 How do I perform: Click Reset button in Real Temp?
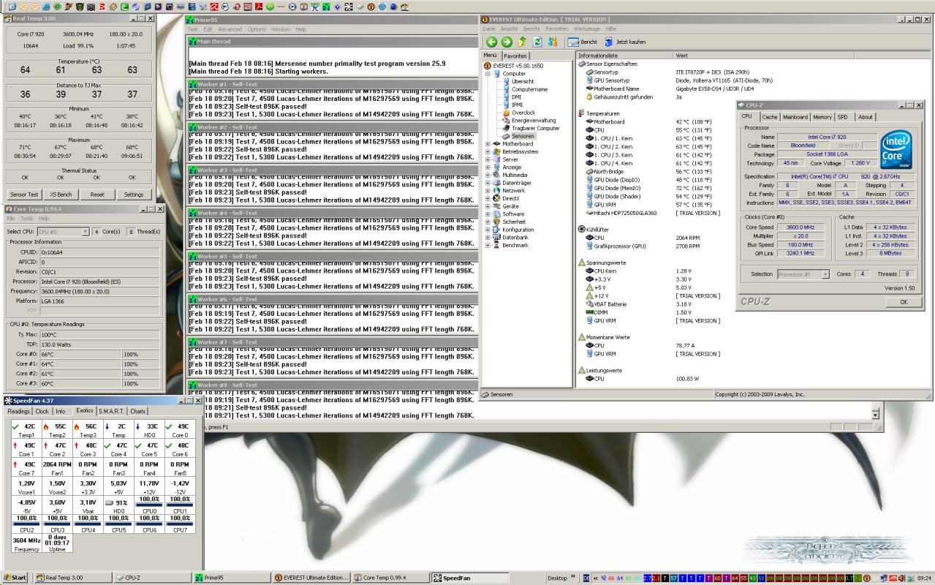97,195
